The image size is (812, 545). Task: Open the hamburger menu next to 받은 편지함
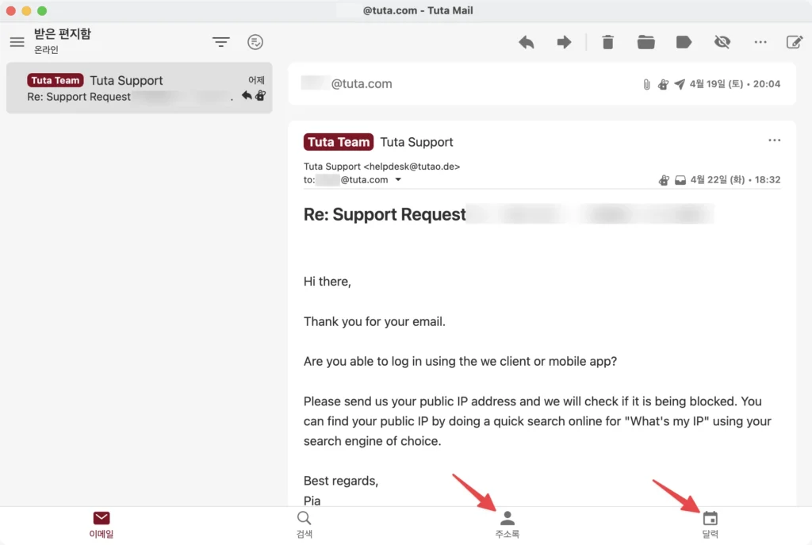[17, 42]
